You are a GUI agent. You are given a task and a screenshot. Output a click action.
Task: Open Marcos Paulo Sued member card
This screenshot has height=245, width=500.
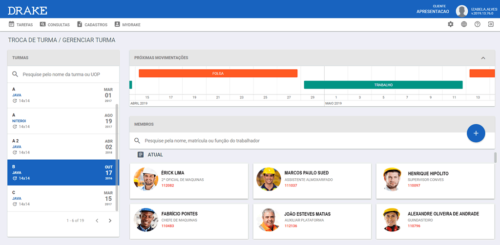tap(312, 181)
